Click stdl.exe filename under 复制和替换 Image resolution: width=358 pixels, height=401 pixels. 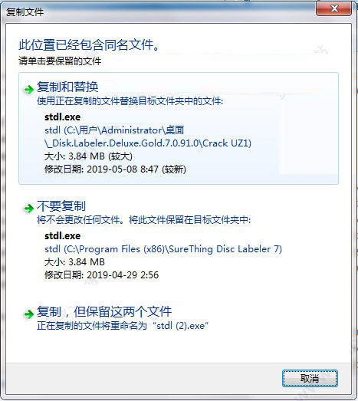point(62,117)
